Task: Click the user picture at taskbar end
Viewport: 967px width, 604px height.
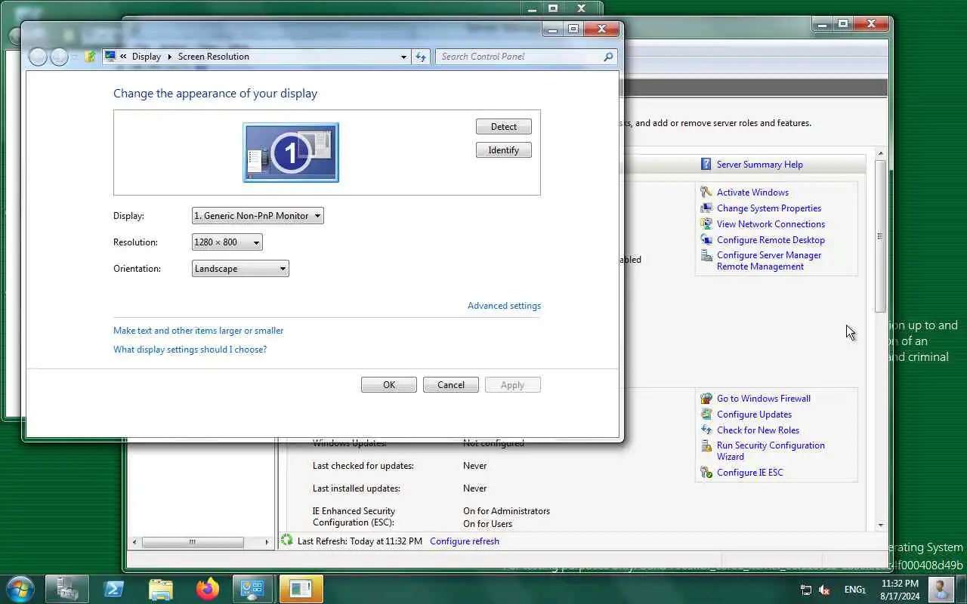Action: click(941, 589)
